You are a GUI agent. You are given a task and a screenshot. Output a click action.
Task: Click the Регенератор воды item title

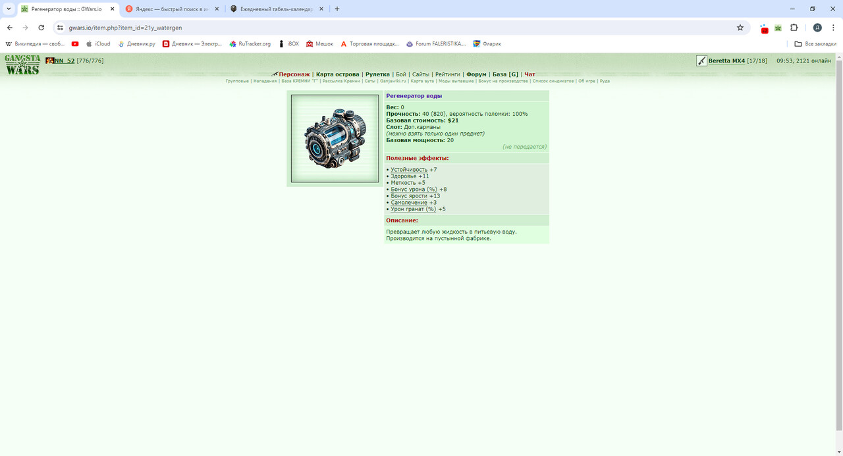click(414, 96)
